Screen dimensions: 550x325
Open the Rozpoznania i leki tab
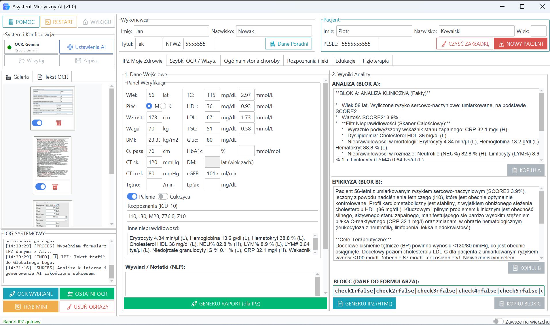click(307, 61)
